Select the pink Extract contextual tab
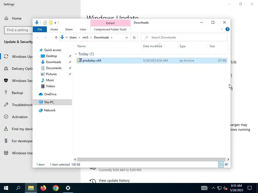Viewport: 258px width, 193px height. point(110,23)
